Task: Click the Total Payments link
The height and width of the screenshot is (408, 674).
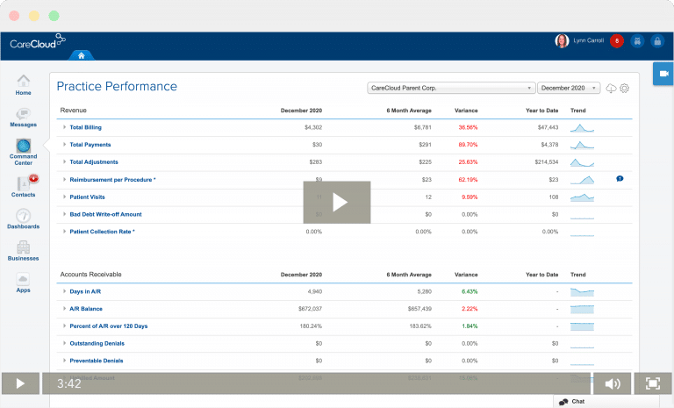Action: coord(90,145)
